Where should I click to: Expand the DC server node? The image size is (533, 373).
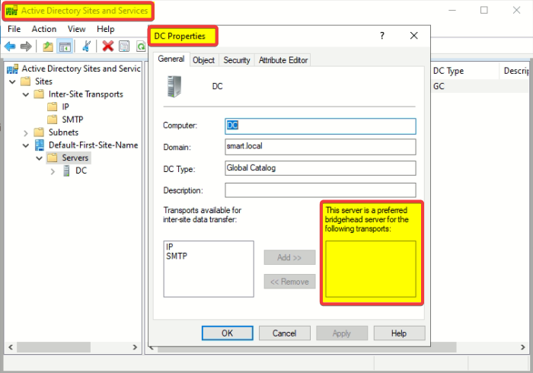[x=53, y=171]
